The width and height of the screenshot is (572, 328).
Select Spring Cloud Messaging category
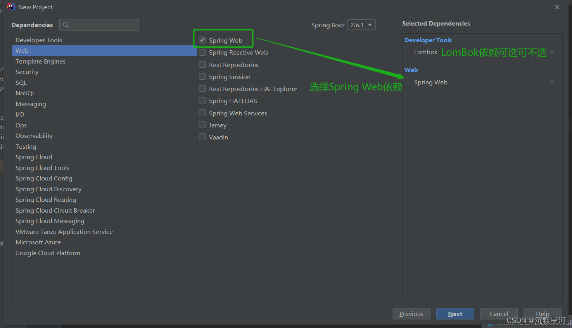[104, 221]
